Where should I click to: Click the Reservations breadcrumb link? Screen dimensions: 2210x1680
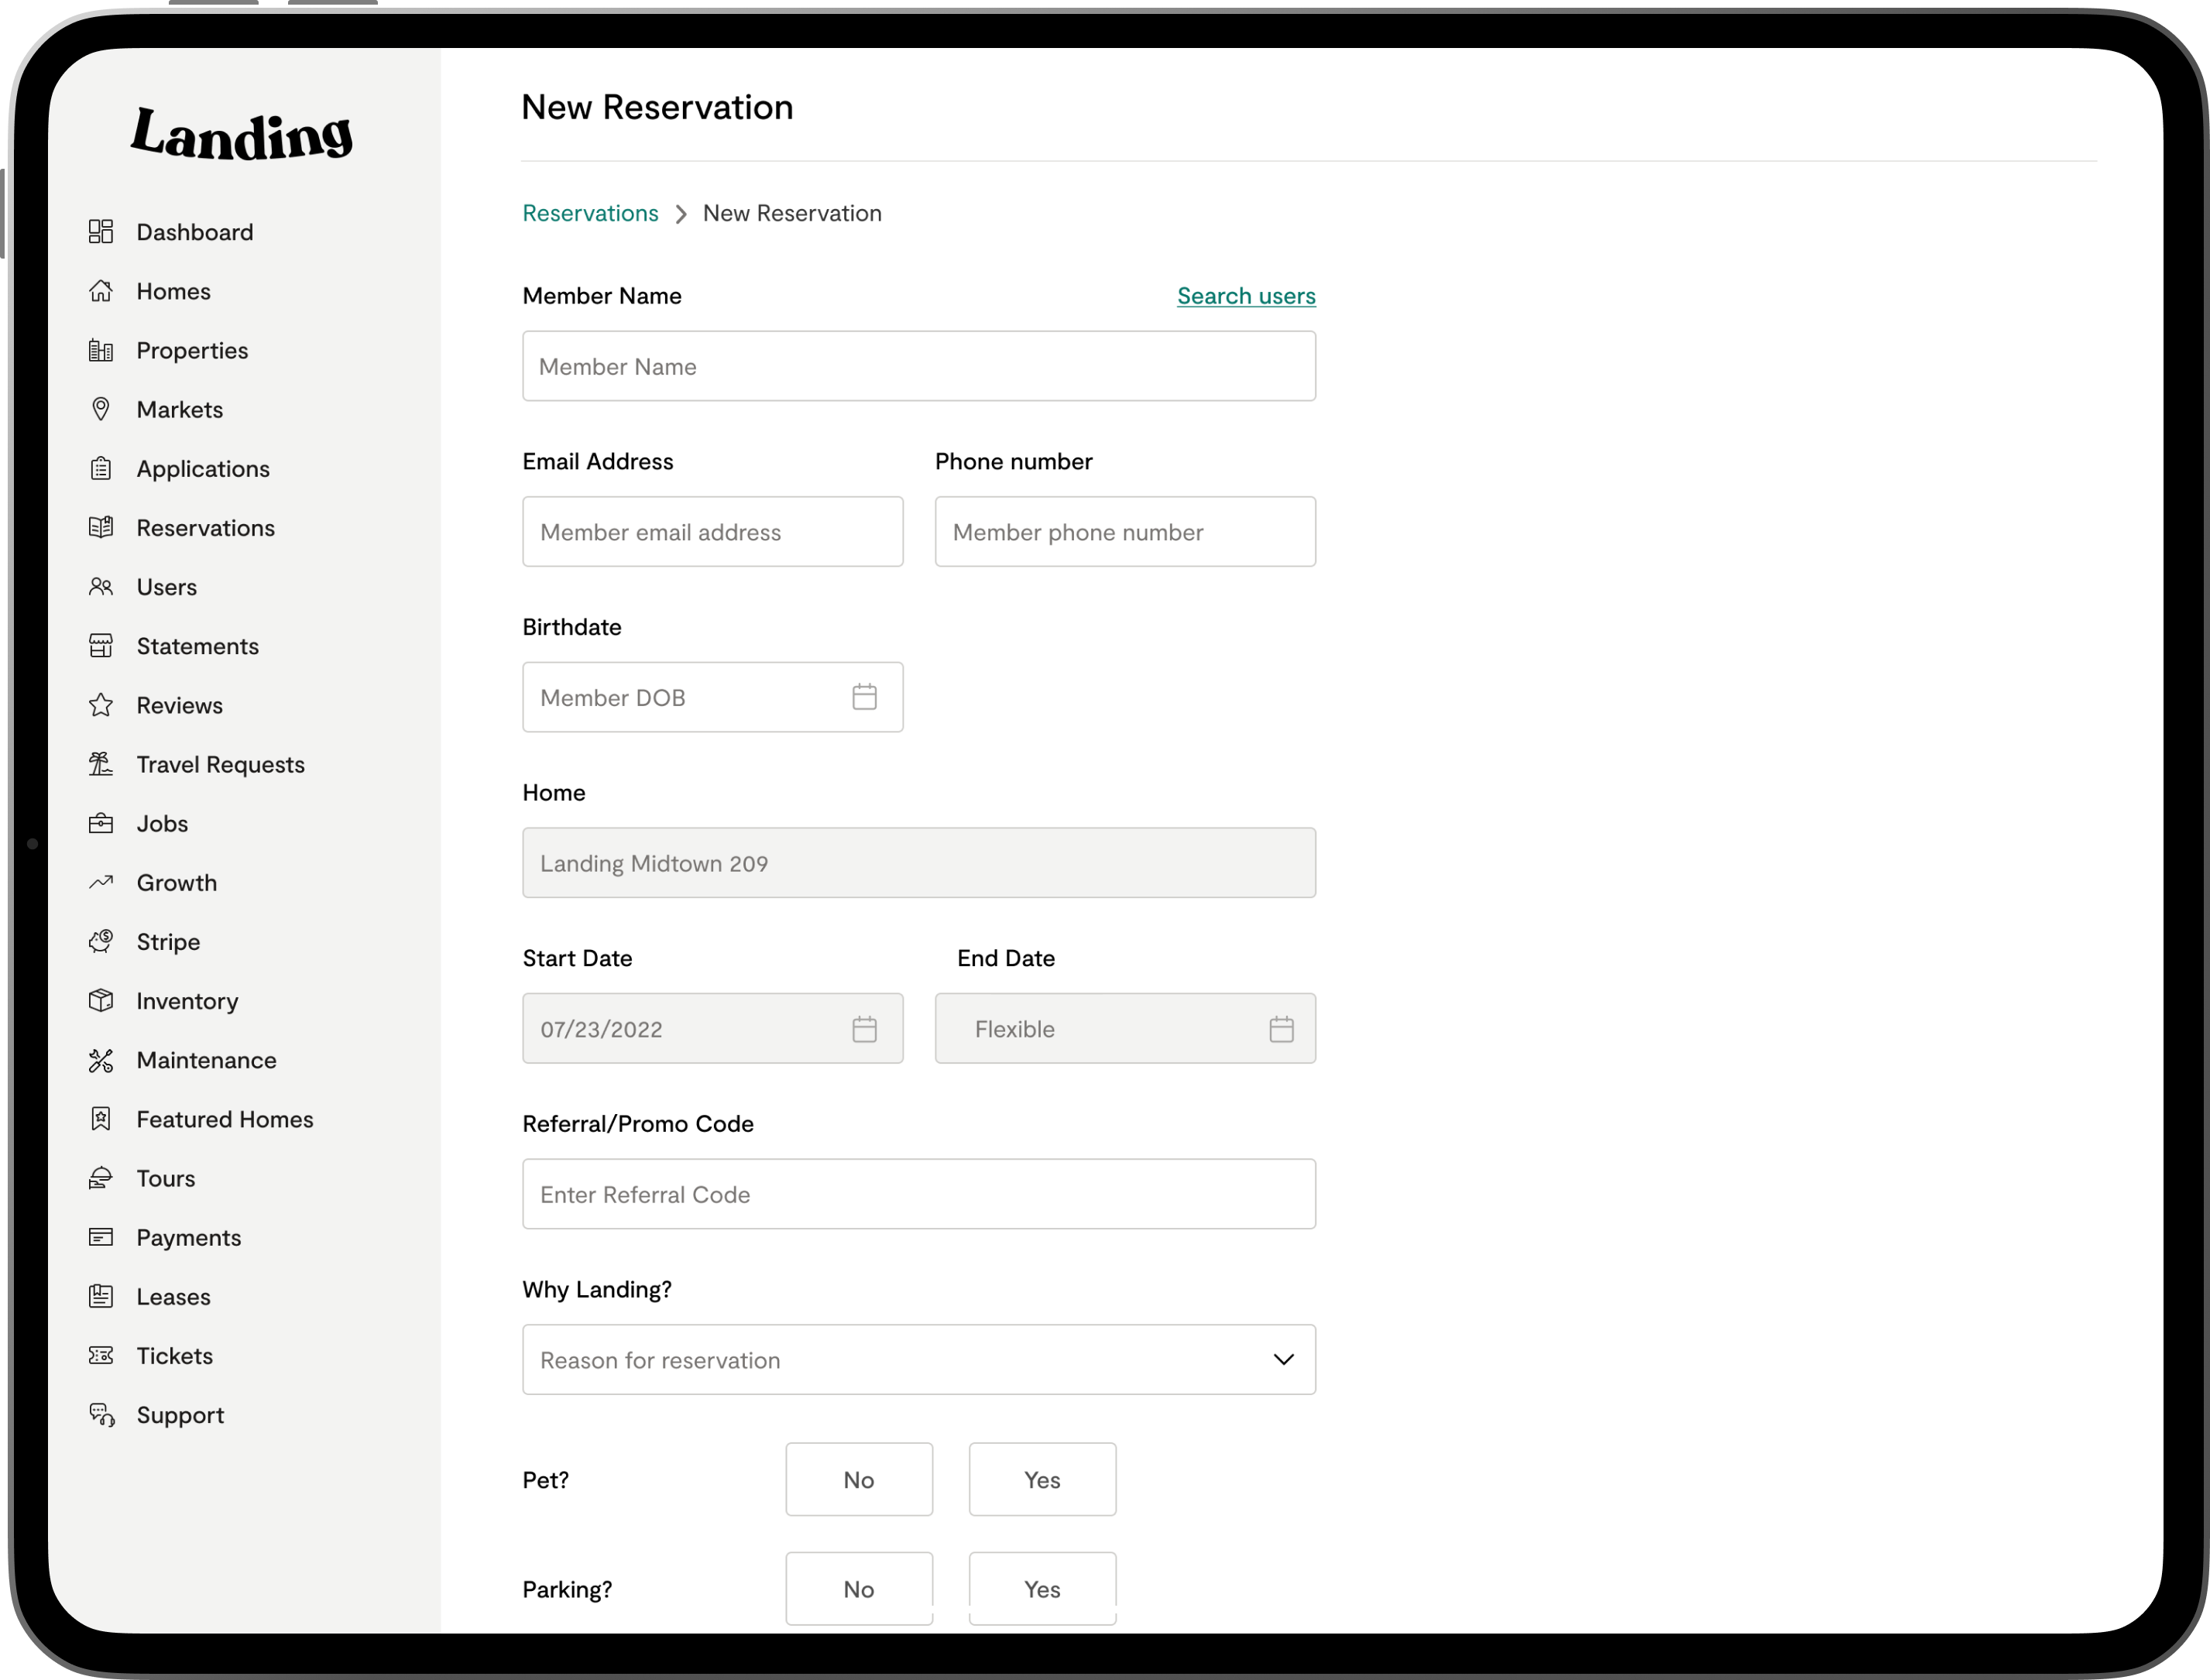[590, 213]
